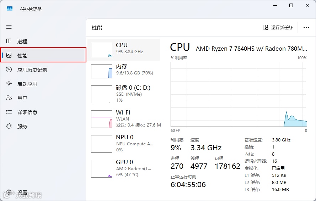Click the 8.0 MB L2 cache value

279,183
